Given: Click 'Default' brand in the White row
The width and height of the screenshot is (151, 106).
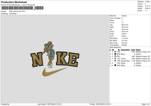Looking at the screenshot, I should click(138, 63).
